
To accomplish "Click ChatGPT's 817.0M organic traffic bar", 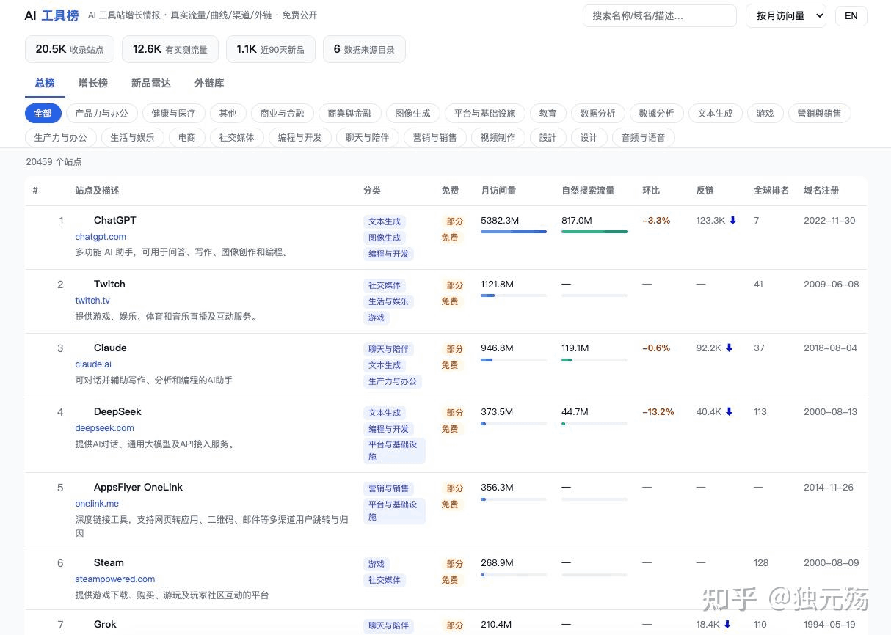I will 594,232.
